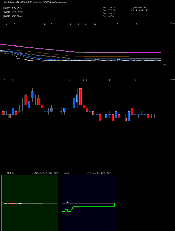Click the DOW PT: 0.64 label
Screen dimensions: 175x231
point(14,16)
